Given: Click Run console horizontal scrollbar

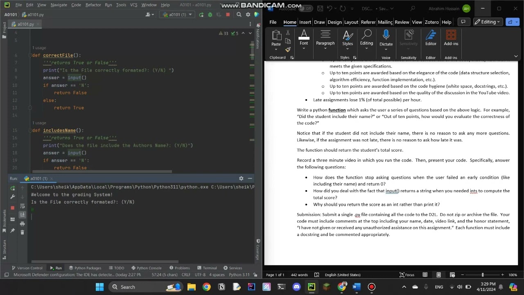Looking at the screenshot, I should [105, 261].
